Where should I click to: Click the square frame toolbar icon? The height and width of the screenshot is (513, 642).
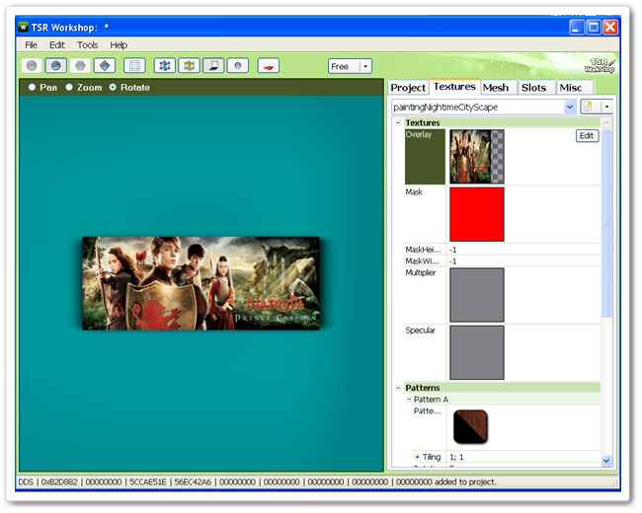(134, 66)
